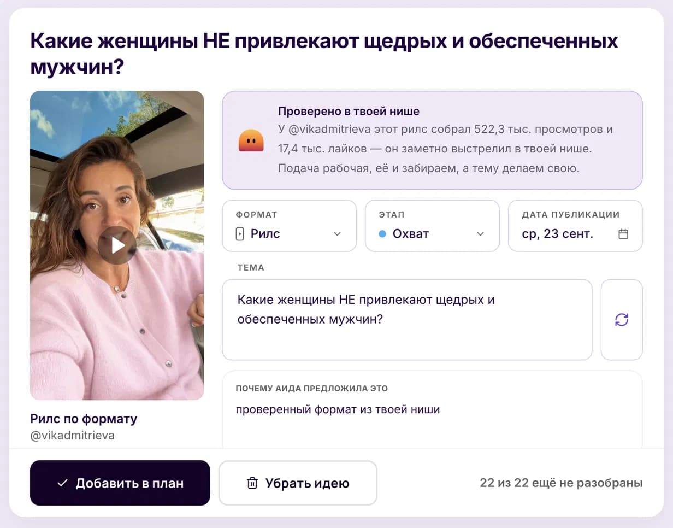Click the Убрать идею button

point(298,483)
